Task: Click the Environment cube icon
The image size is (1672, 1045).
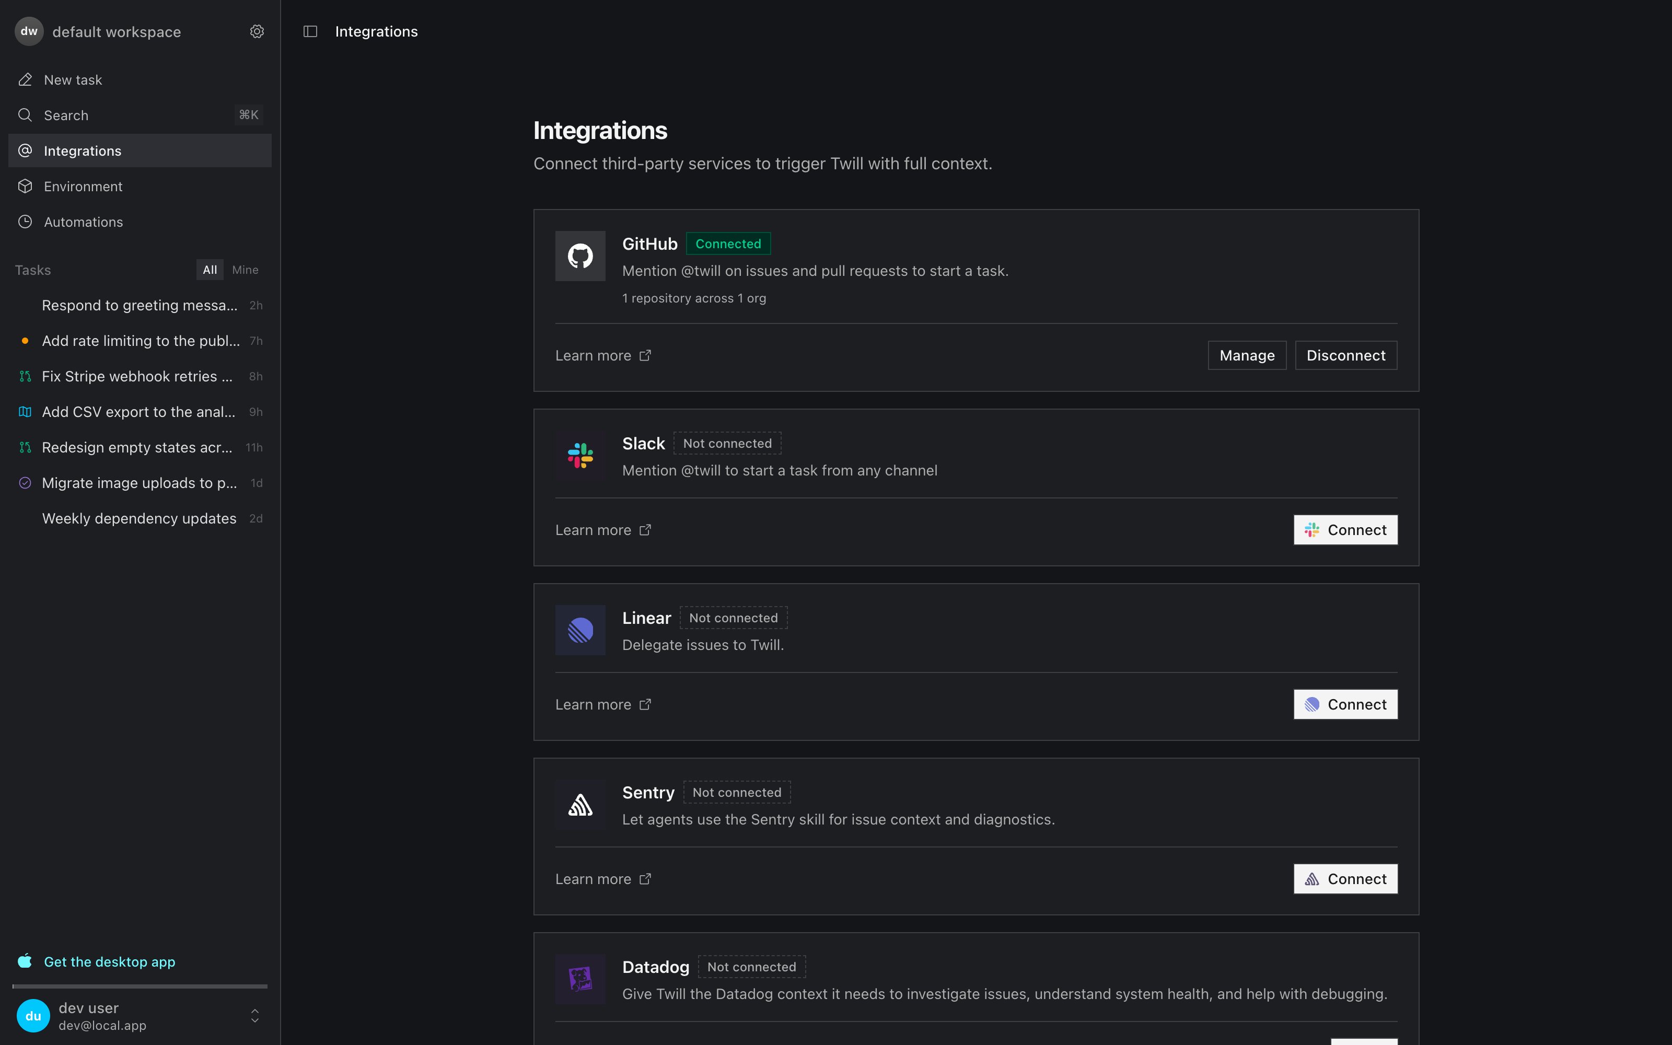Action: coord(26,186)
